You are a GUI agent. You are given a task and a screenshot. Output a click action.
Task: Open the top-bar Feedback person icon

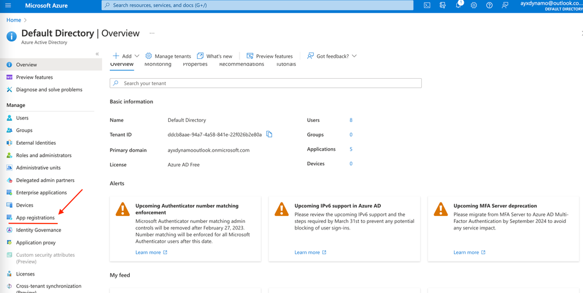[505, 5]
